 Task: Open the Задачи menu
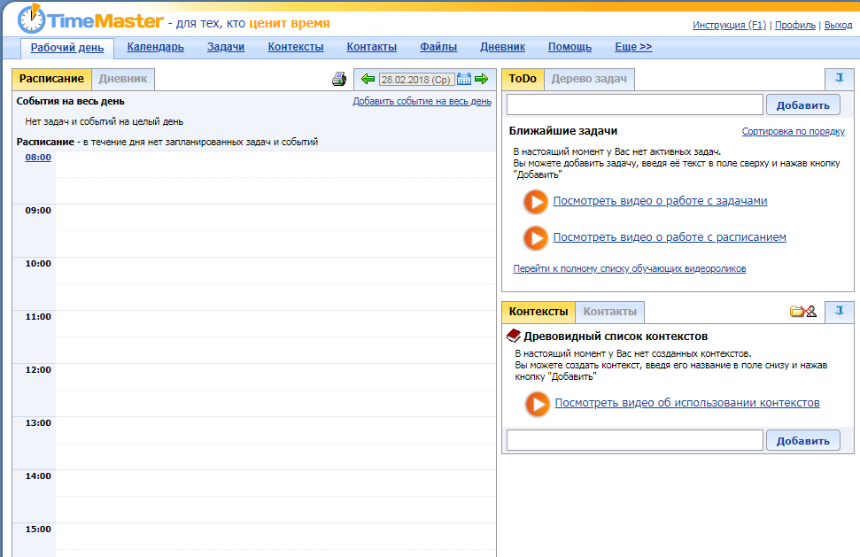click(x=226, y=47)
